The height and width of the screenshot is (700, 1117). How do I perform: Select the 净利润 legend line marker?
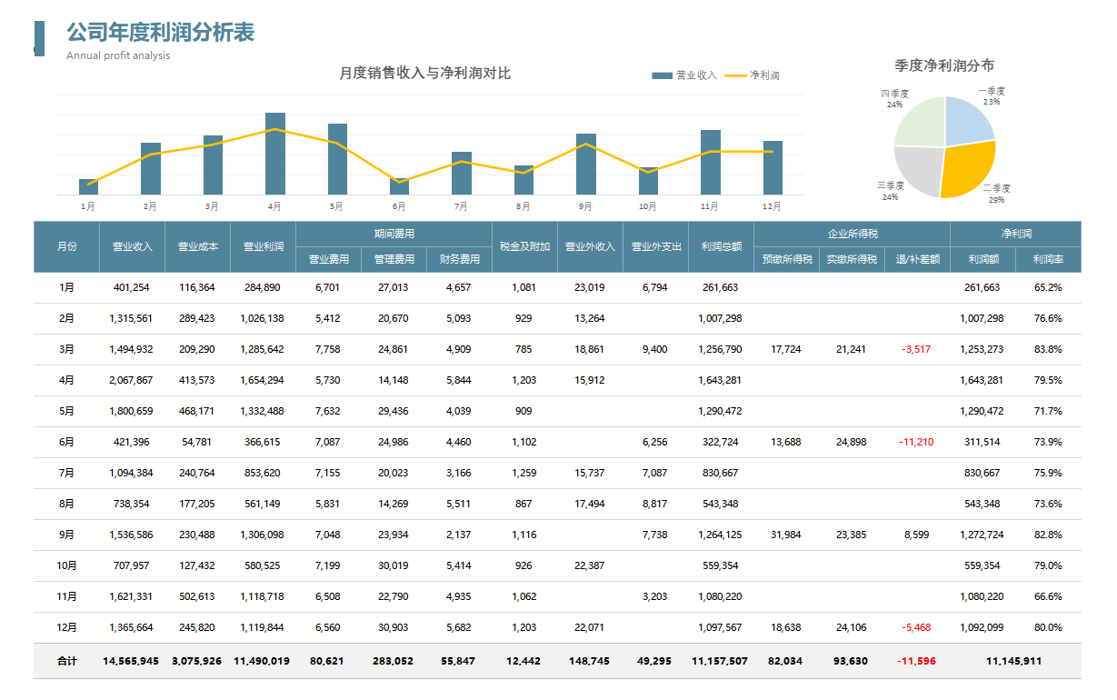[734, 75]
